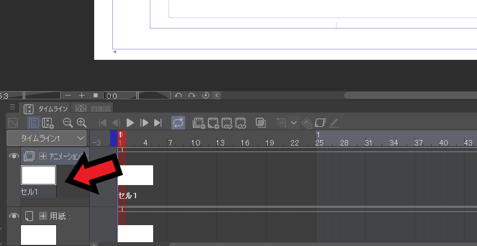The width and height of the screenshot is (477, 246).
Task: Toggle loop playback in timeline
Action: 178,122
